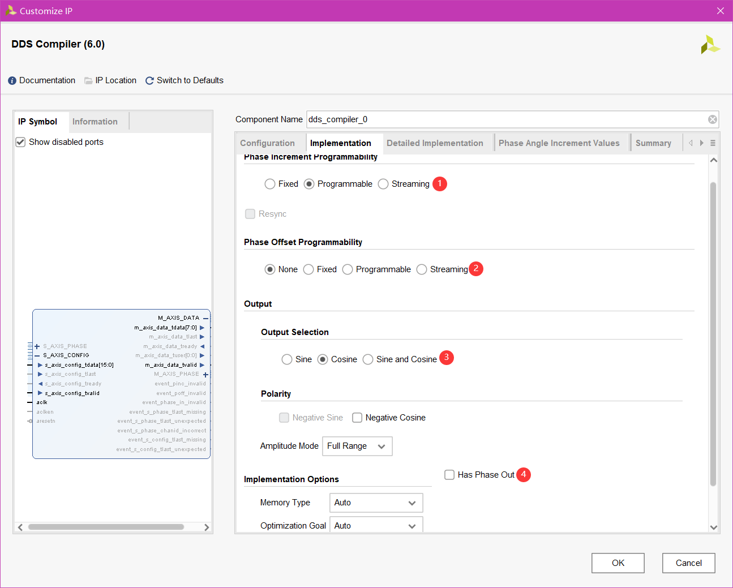
Task: Select Streaming under Phase Increment Programmability
Action: tap(383, 184)
